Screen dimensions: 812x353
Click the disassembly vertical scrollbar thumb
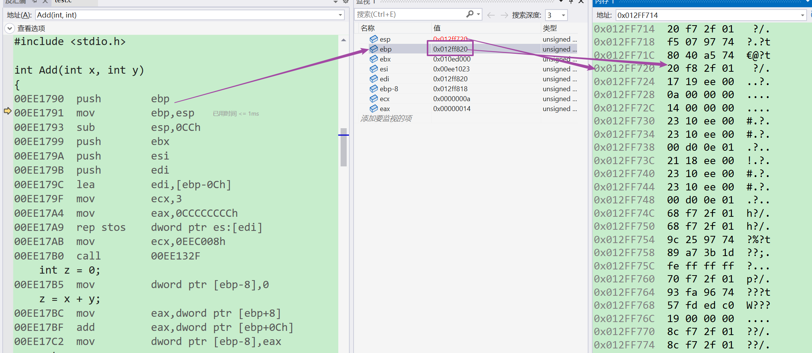[x=344, y=147]
